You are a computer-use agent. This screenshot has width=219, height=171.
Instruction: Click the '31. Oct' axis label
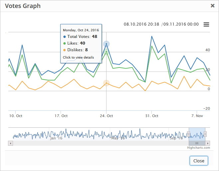pos(152,116)
